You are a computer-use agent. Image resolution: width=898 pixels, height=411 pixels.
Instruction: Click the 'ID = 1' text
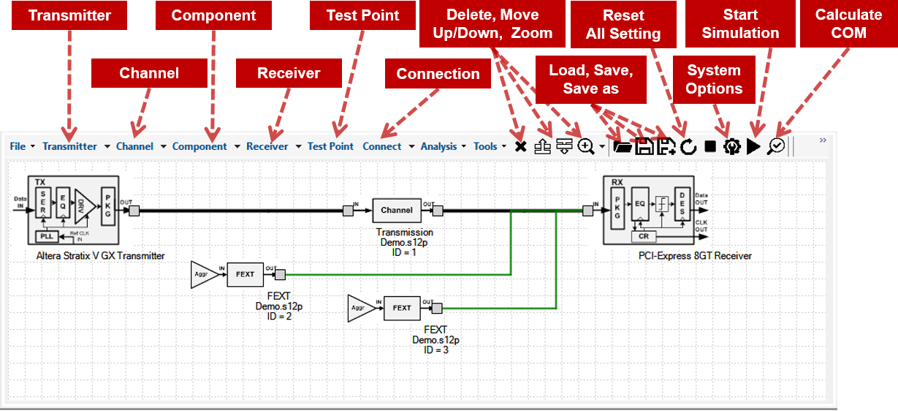(x=406, y=252)
